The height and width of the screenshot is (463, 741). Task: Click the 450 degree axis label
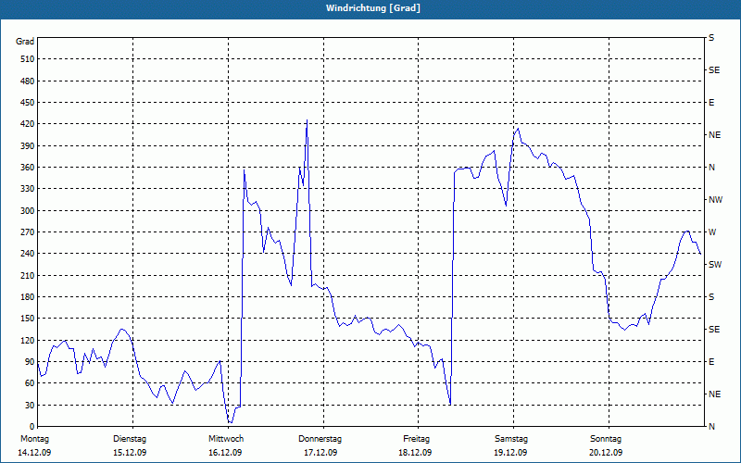tap(27, 103)
